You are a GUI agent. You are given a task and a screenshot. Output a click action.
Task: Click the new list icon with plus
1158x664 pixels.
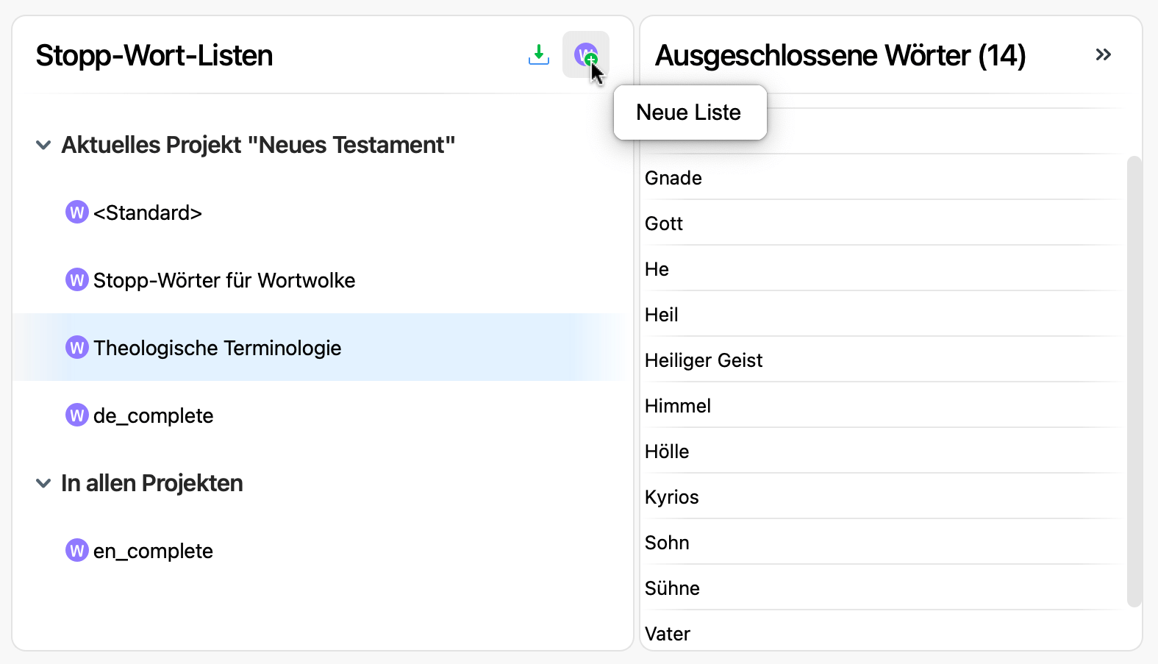point(586,54)
